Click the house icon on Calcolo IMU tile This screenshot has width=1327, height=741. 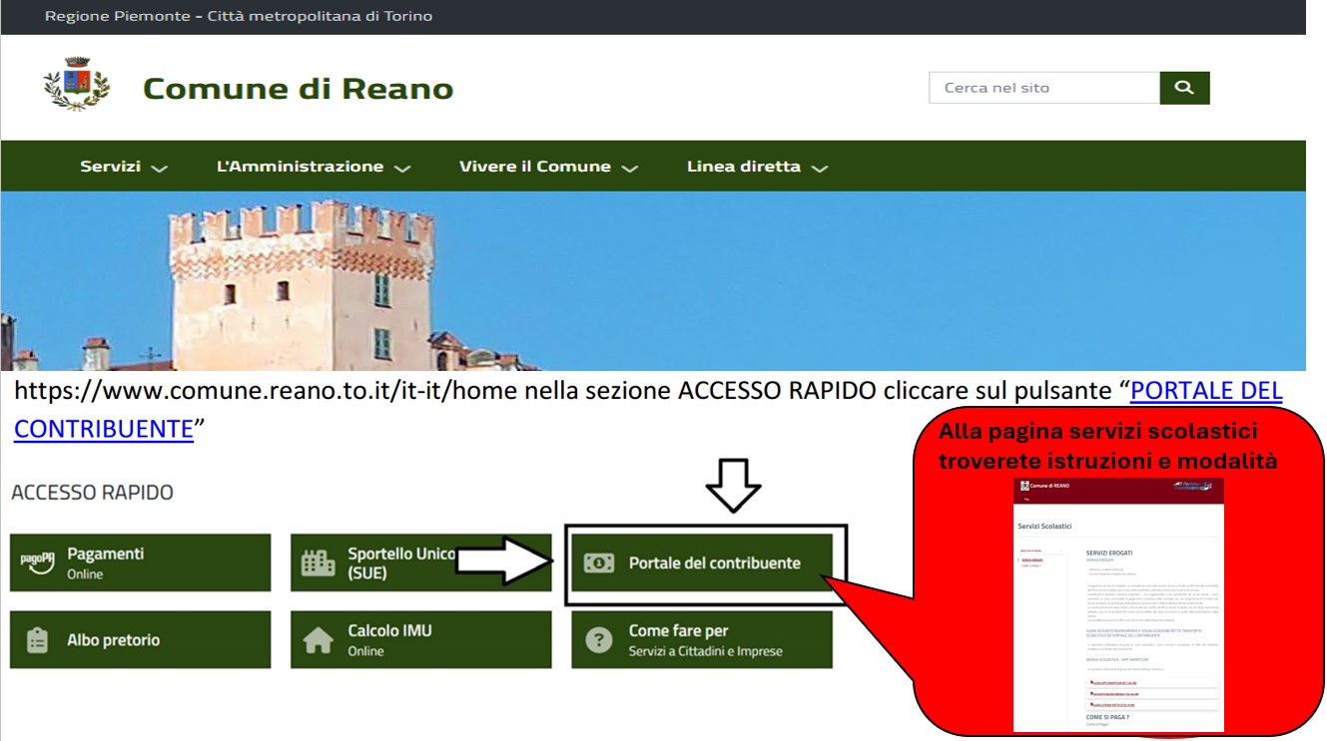[x=318, y=640]
